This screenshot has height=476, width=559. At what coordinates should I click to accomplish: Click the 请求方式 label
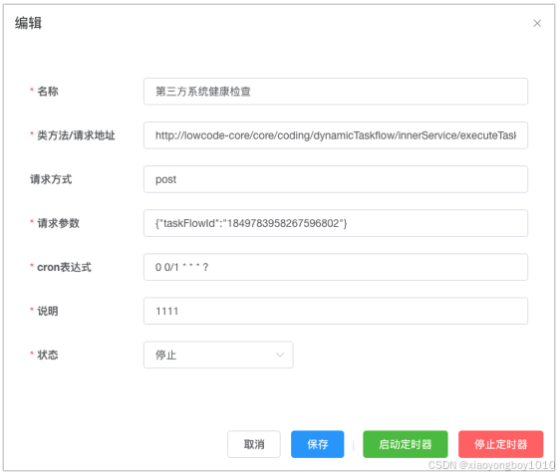[51, 179]
